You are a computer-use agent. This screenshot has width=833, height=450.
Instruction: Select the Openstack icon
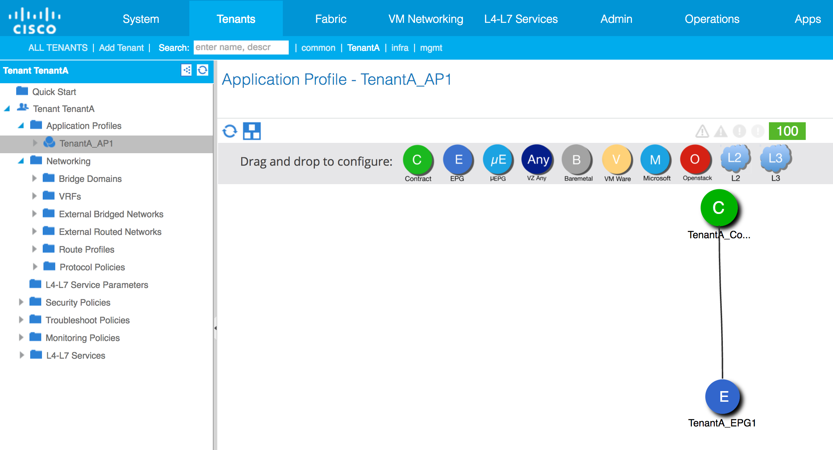pos(696,159)
